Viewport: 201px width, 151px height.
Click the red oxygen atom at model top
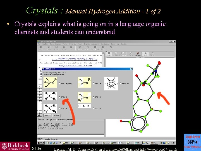[159, 63]
